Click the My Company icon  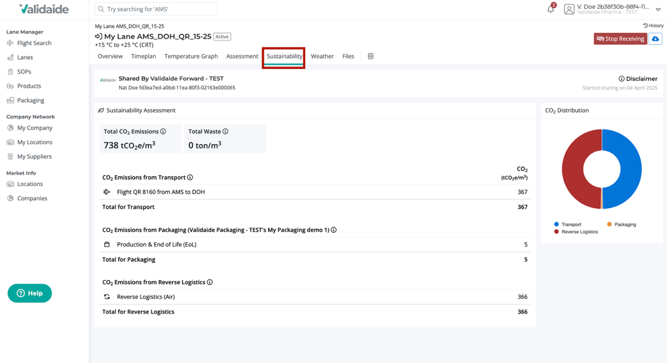(10, 128)
